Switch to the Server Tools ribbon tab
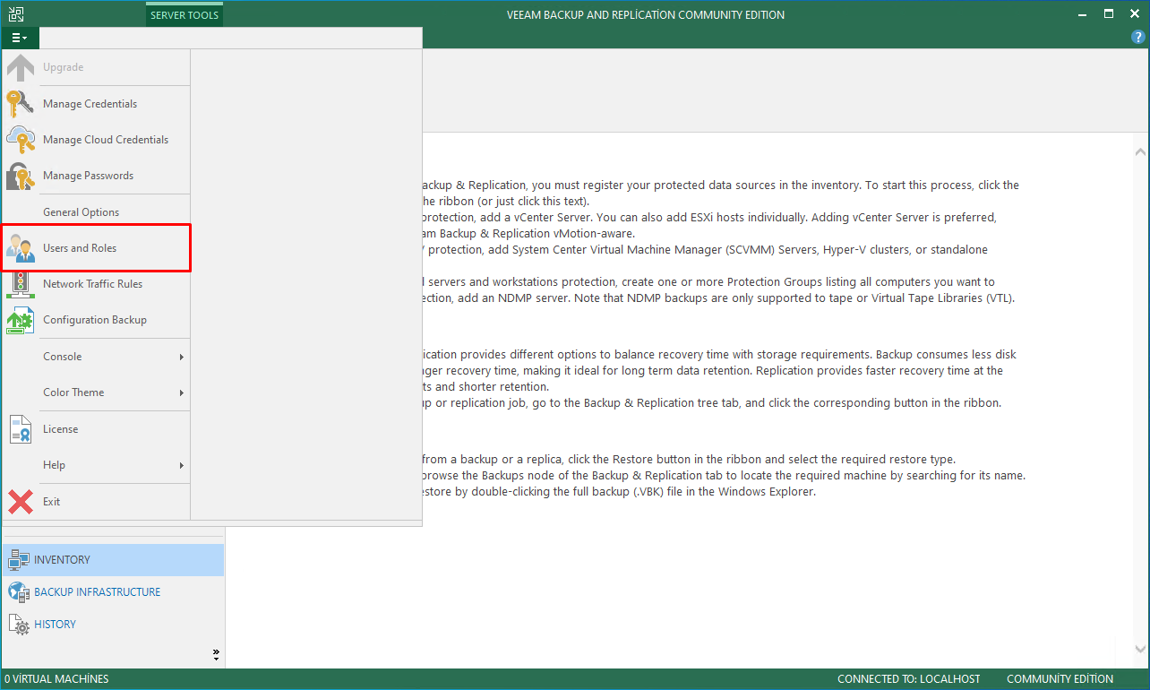This screenshot has width=1150, height=690. [x=185, y=15]
